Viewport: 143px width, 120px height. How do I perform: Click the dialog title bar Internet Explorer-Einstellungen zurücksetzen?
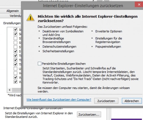coord(83,6)
